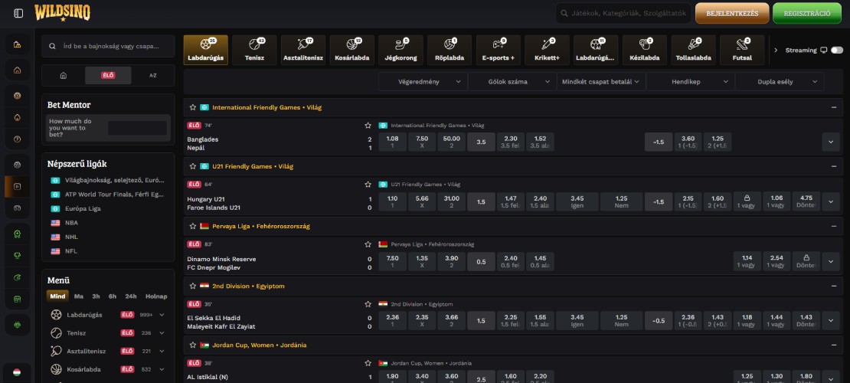The width and height of the screenshot is (850, 383).
Task: Click the Játékok, Kategóriák search field
Action: click(x=623, y=13)
